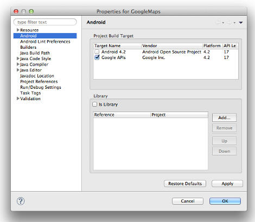Expand the Java Code Style node
Viewport: 255px width, 222px height.
pyautogui.click(x=18, y=58)
